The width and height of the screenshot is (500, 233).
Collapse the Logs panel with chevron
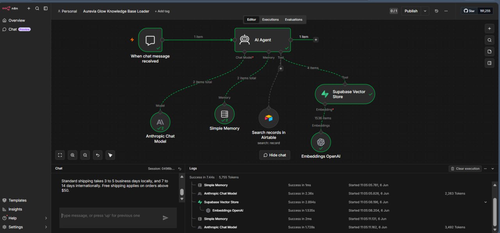(x=493, y=169)
